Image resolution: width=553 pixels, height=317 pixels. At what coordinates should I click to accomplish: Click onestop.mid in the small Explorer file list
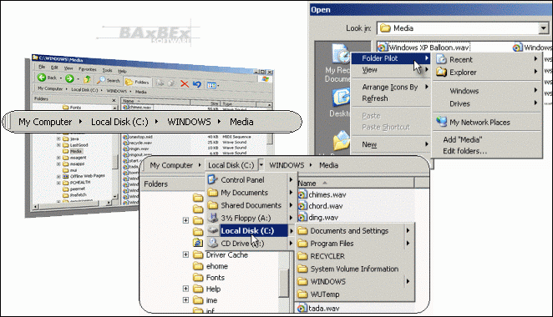[138, 137]
